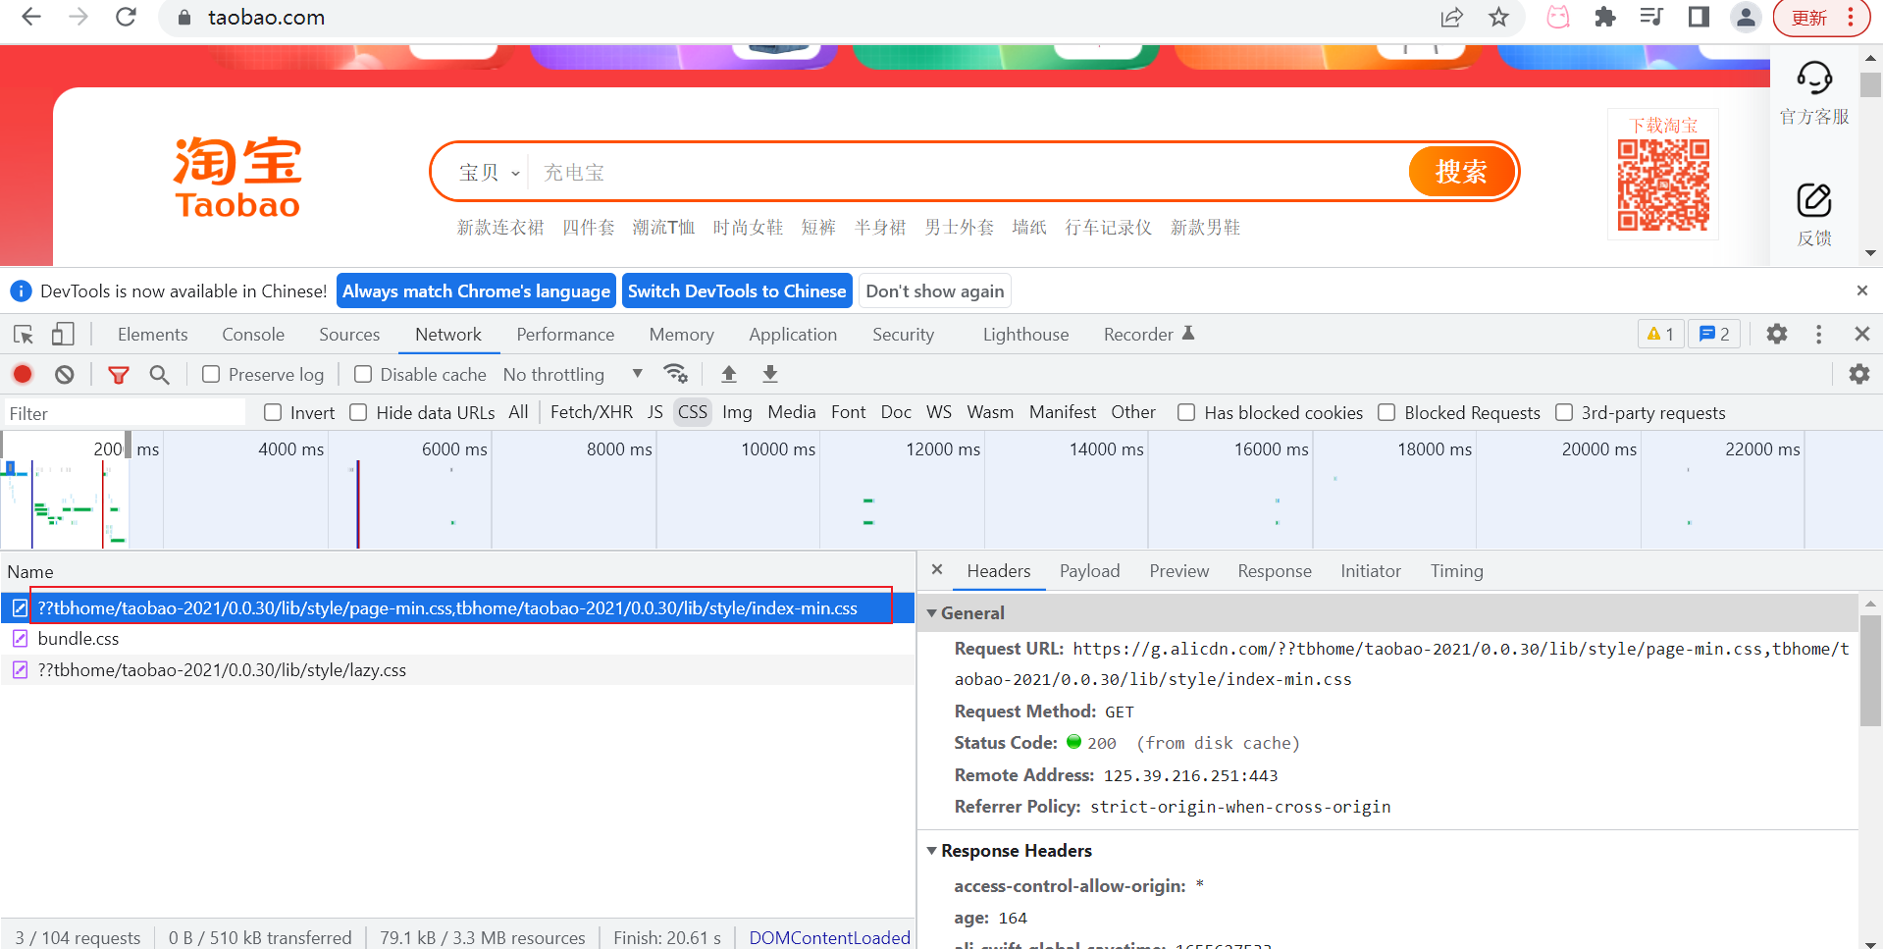Search within network requests

pyautogui.click(x=159, y=374)
